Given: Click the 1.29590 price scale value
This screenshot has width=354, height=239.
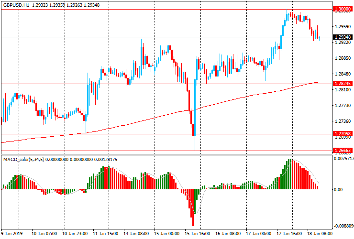Looking at the screenshot, I should coord(343,27).
